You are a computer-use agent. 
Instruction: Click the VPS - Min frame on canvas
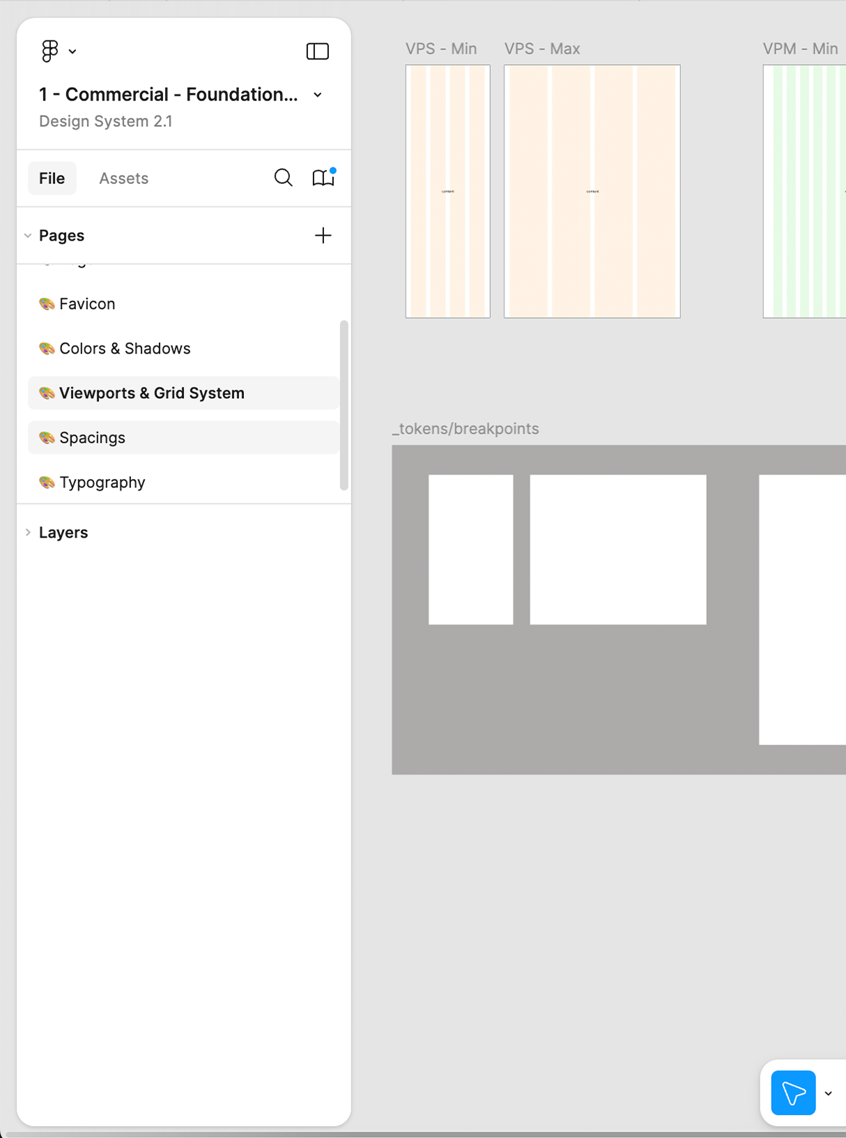click(x=448, y=192)
